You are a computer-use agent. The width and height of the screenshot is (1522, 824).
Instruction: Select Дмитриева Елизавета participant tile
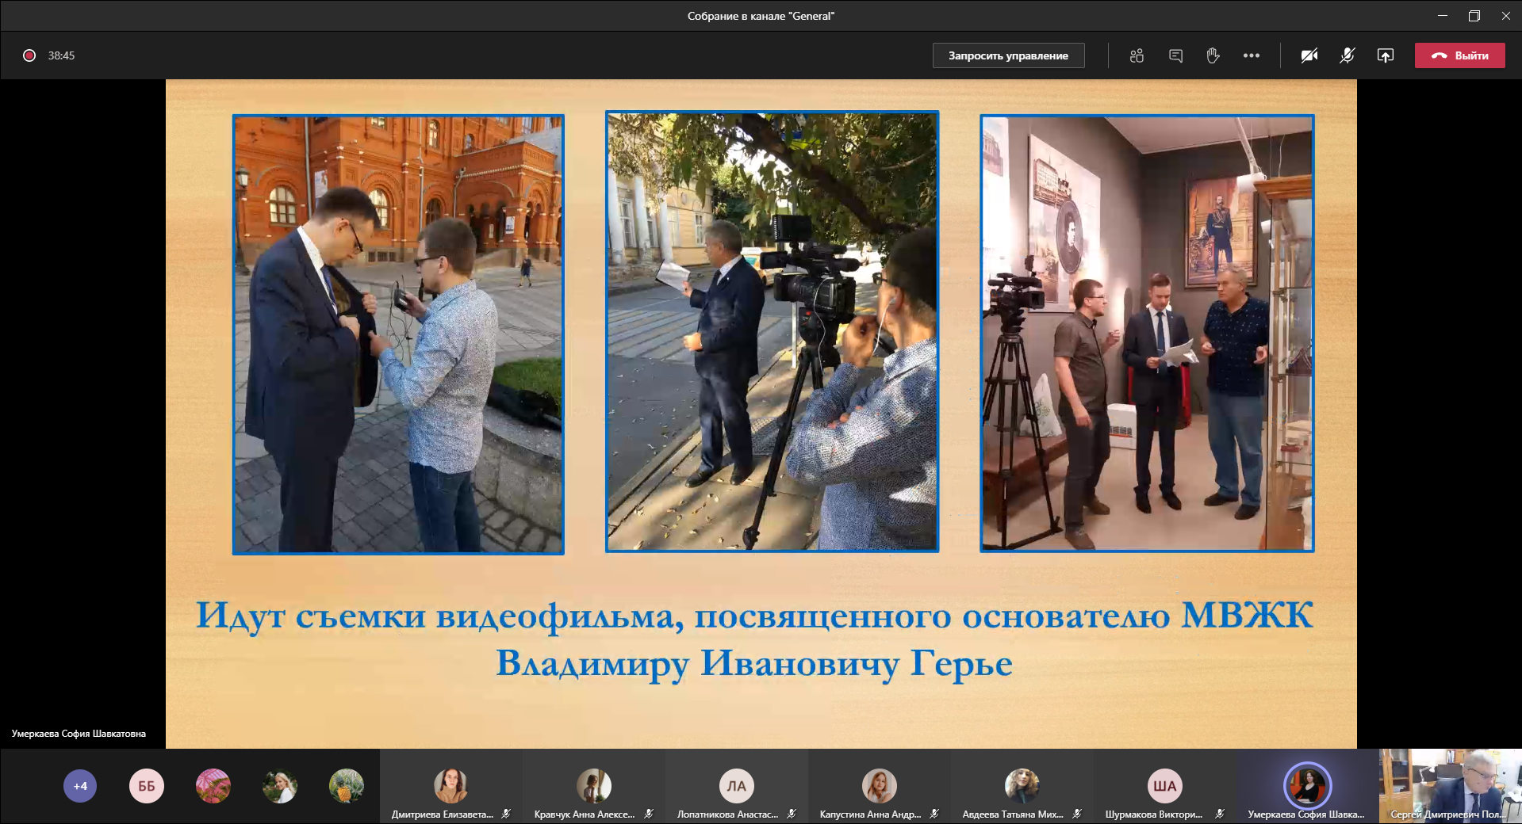tap(450, 787)
